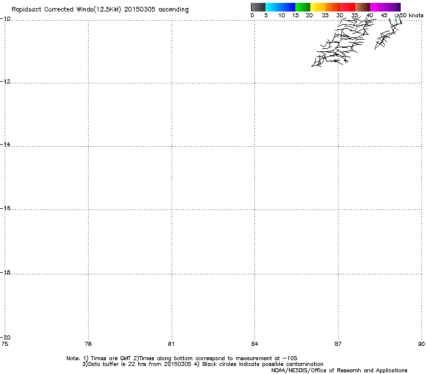Click the latitude label '-16'
Screen dimensions: 426x374
point(5,208)
